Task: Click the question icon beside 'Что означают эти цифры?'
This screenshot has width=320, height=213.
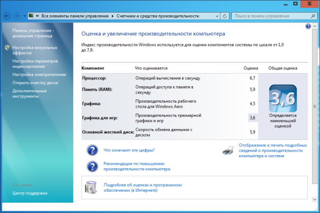Action: point(92,150)
